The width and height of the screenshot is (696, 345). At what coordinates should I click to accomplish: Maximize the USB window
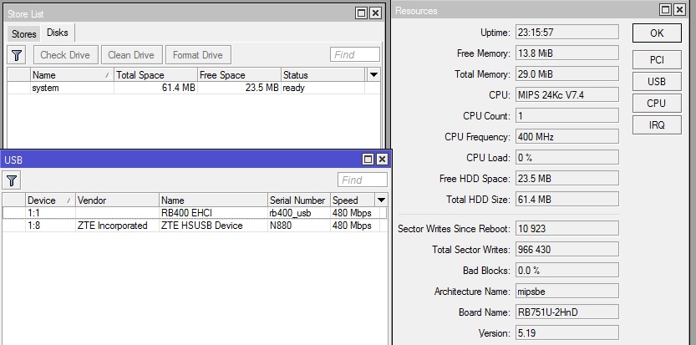[x=368, y=160]
